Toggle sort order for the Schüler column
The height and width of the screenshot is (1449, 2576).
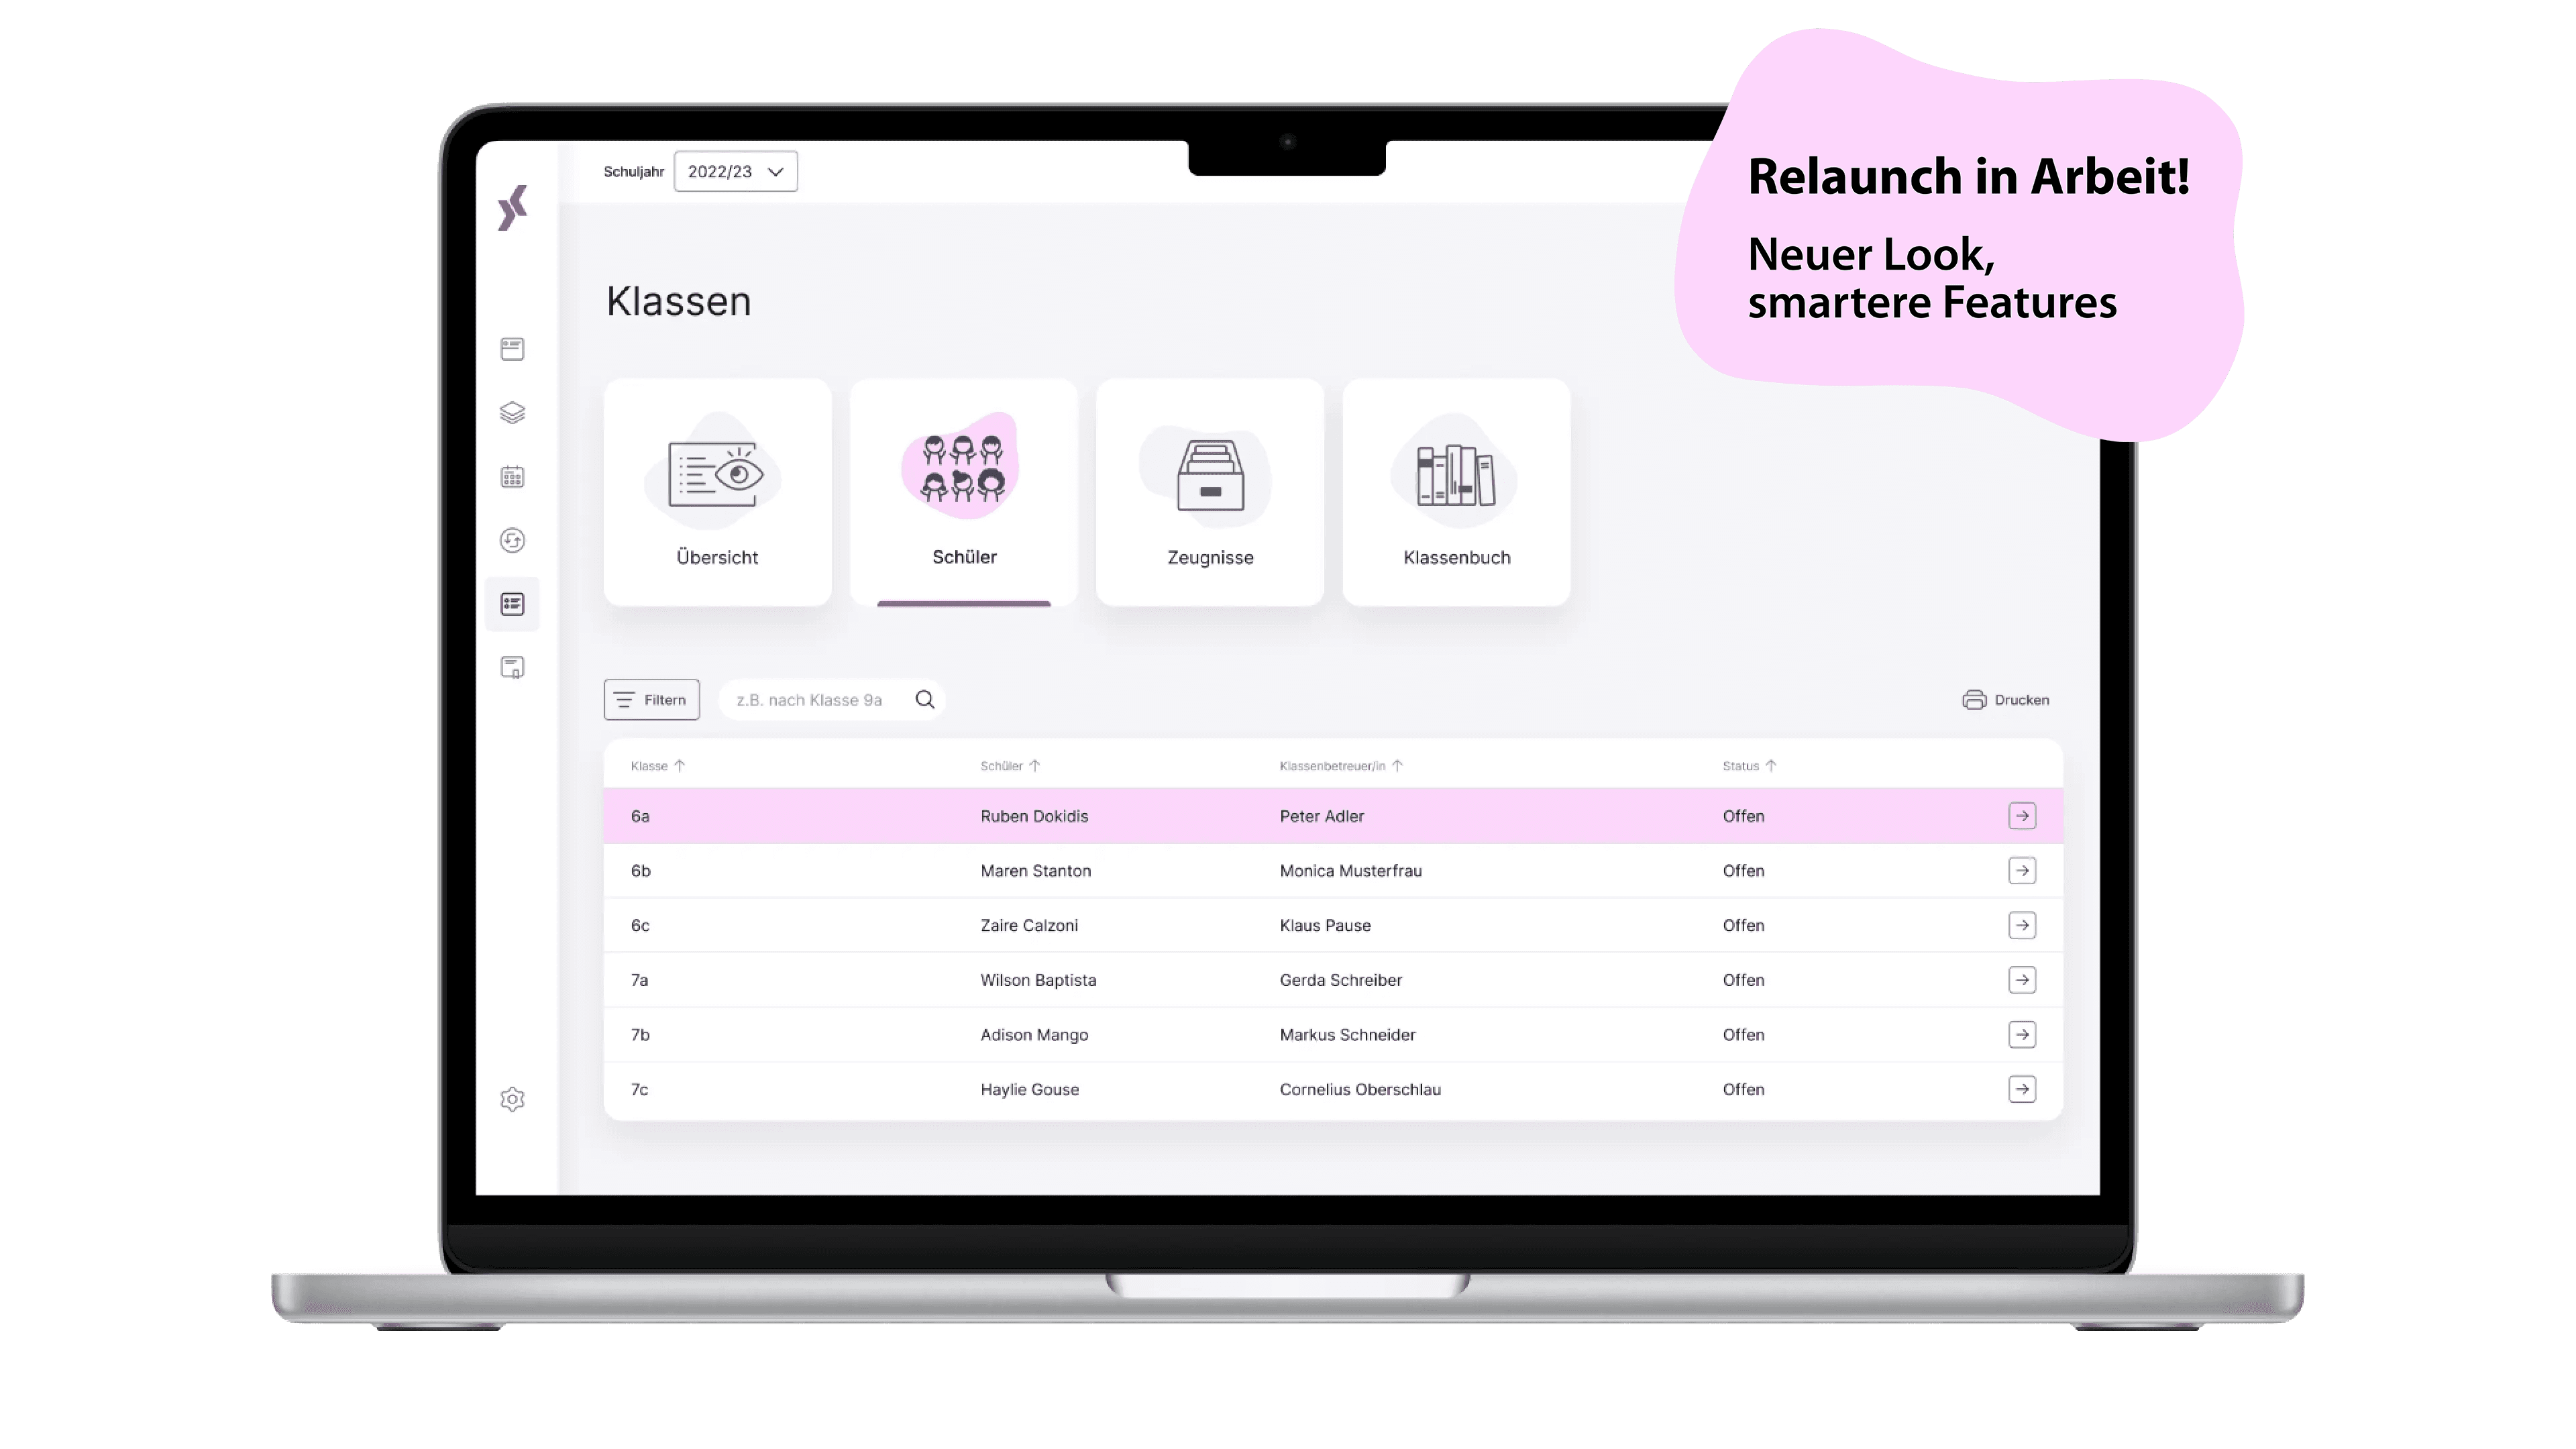pyautogui.click(x=1037, y=765)
